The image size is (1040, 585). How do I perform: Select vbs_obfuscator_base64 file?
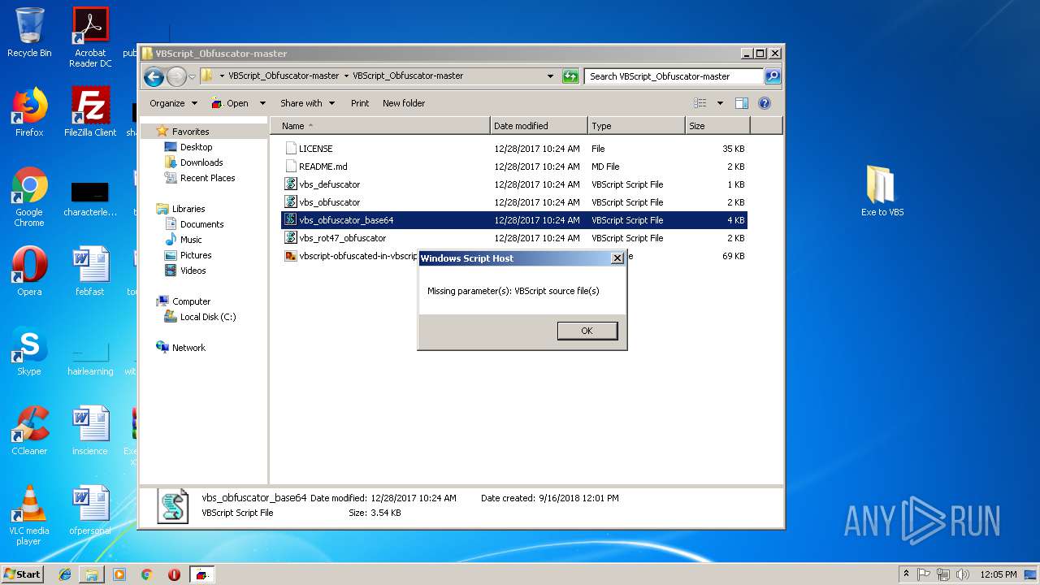513,220
